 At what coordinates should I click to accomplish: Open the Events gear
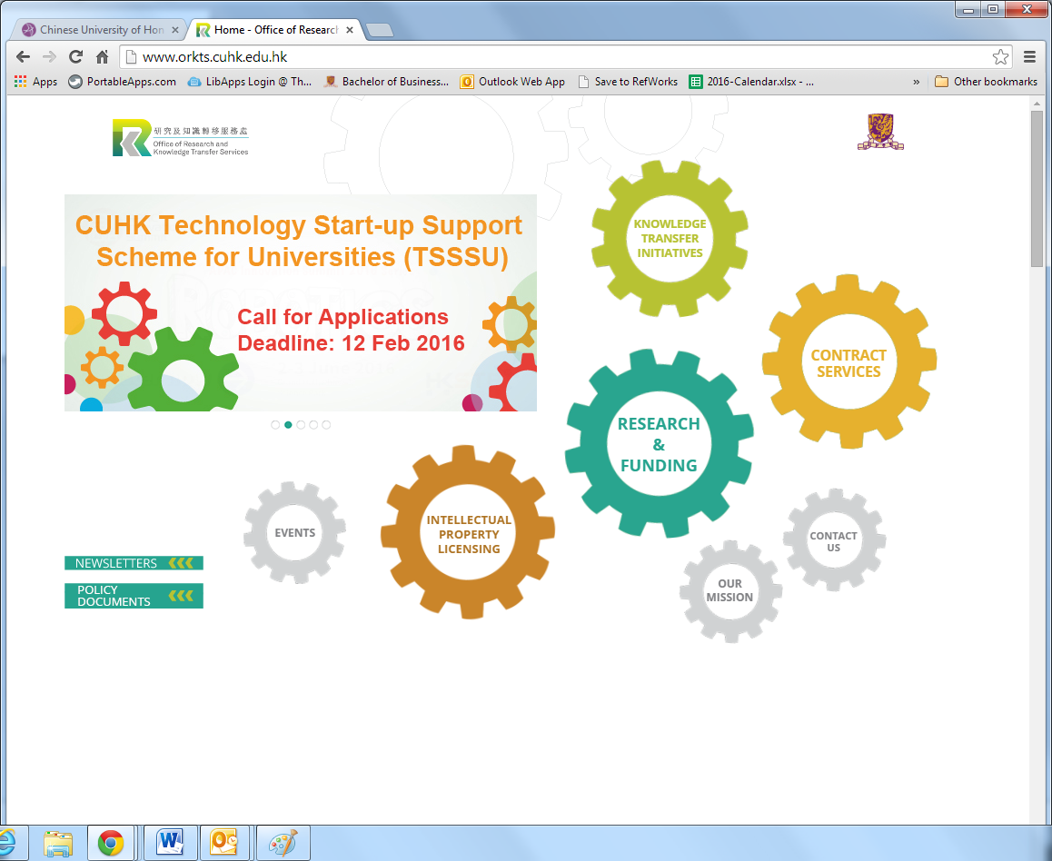point(294,532)
